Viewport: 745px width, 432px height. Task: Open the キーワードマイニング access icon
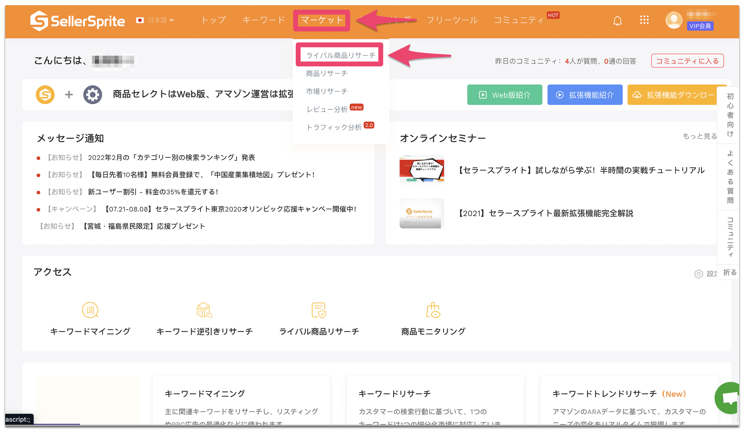click(x=90, y=310)
